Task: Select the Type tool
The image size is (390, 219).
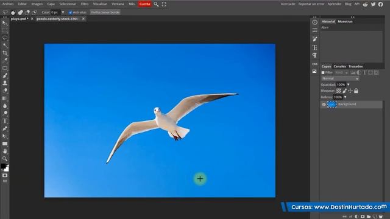Action: [x=5, y=121]
